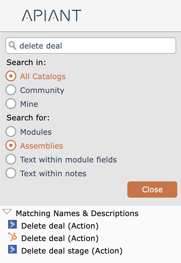Click the Community label text
Viewport: 181px width, 263px height.
tap(42, 90)
